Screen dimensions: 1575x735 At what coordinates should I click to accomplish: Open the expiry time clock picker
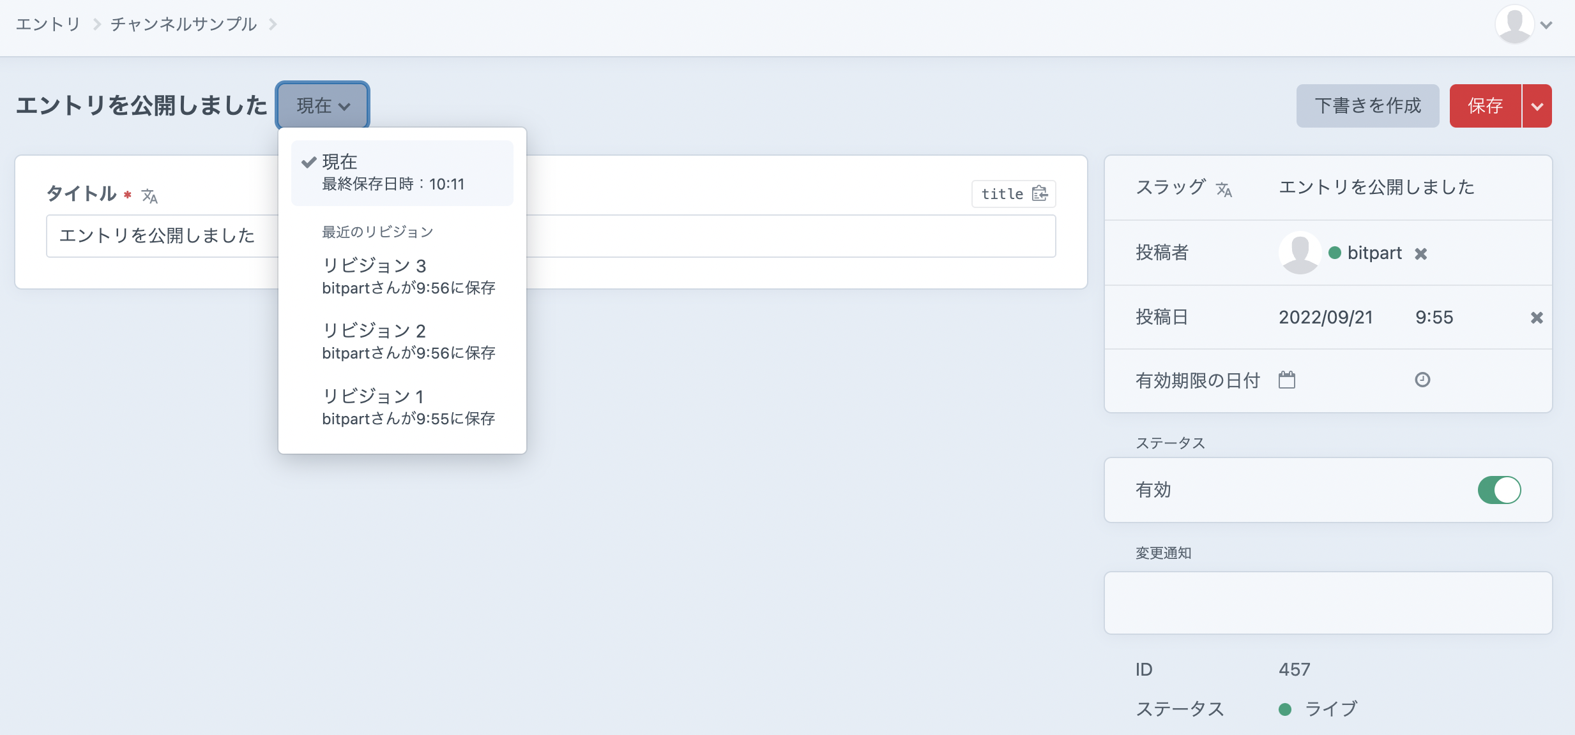click(1422, 380)
